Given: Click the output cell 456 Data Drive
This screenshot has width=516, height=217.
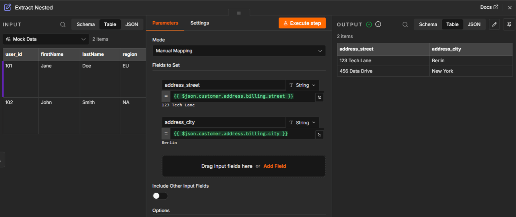Looking at the screenshot, I should pyautogui.click(x=383, y=71).
